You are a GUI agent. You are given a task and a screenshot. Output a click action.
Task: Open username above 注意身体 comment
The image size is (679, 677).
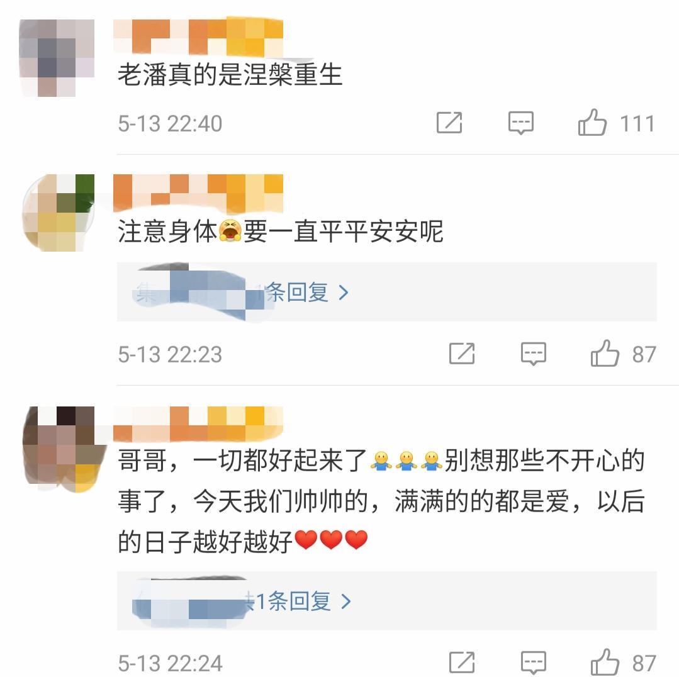click(x=198, y=193)
